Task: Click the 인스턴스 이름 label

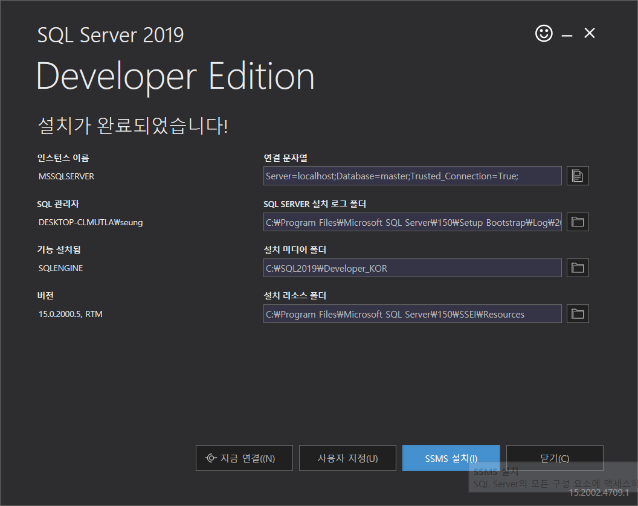Action: [x=63, y=158]
